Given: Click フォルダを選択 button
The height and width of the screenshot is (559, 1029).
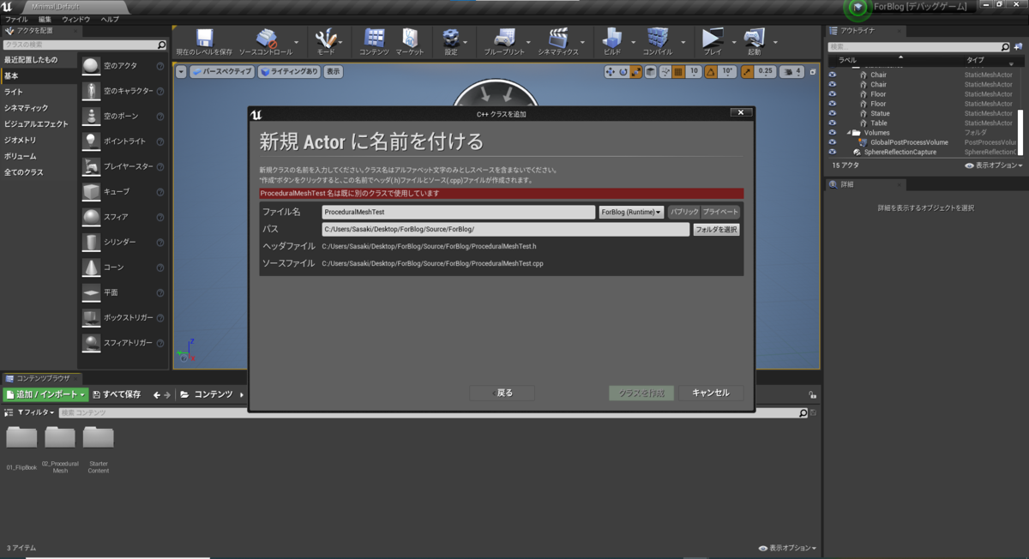Looking at the screenshot, I should (x=716, y=230).
